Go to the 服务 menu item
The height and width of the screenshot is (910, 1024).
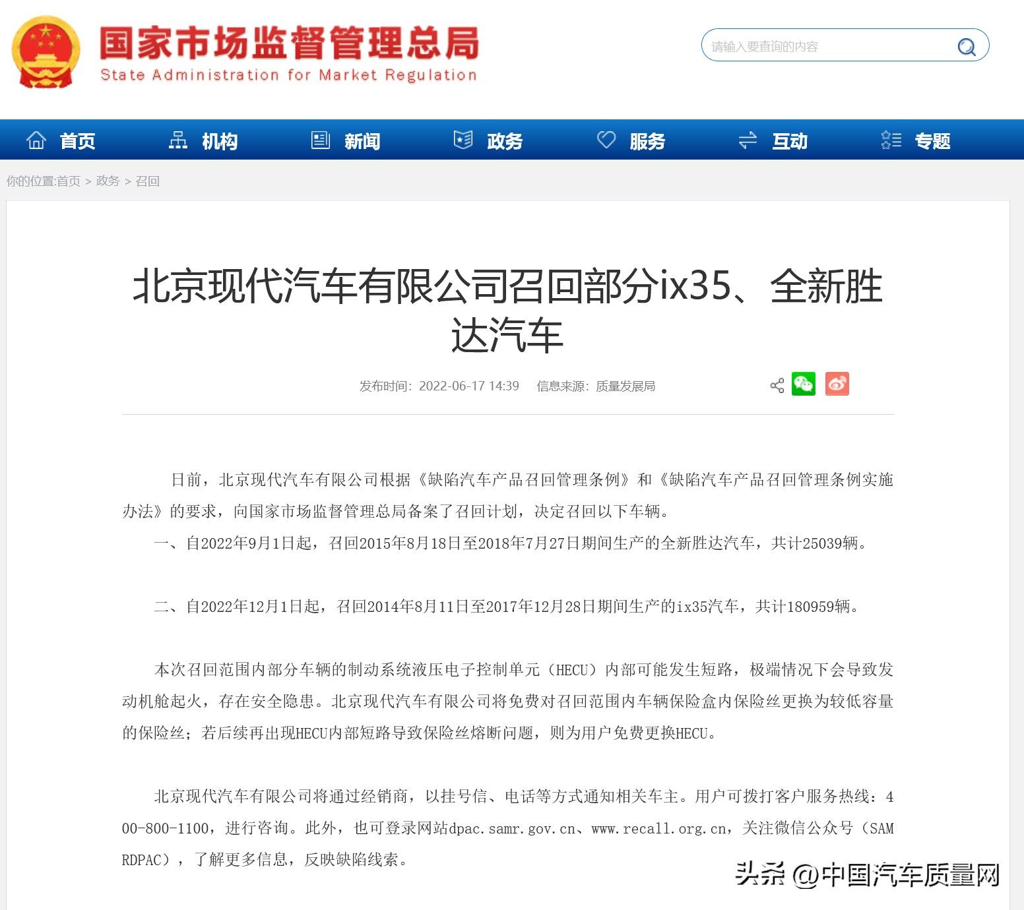(x=647, y=141)
